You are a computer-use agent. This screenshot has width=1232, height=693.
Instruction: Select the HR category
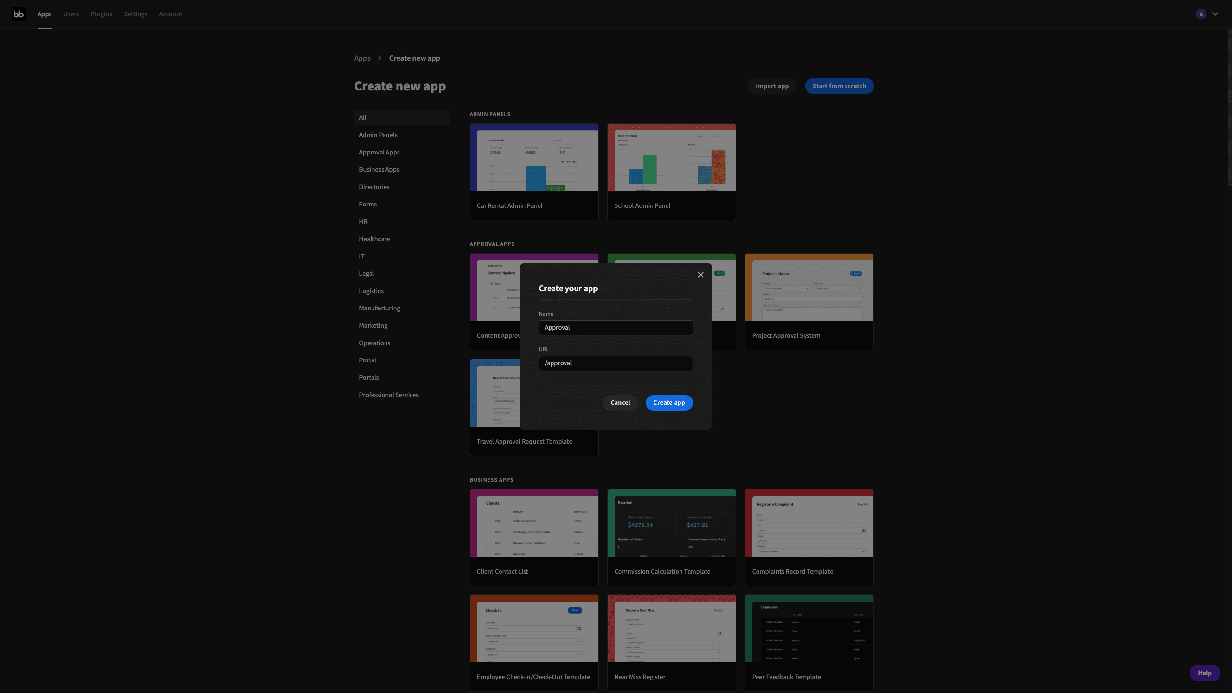coord(402,221)
